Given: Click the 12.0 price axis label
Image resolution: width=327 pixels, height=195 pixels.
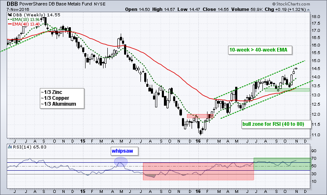Looking at the screenshot, I should [x=316, y=114].
